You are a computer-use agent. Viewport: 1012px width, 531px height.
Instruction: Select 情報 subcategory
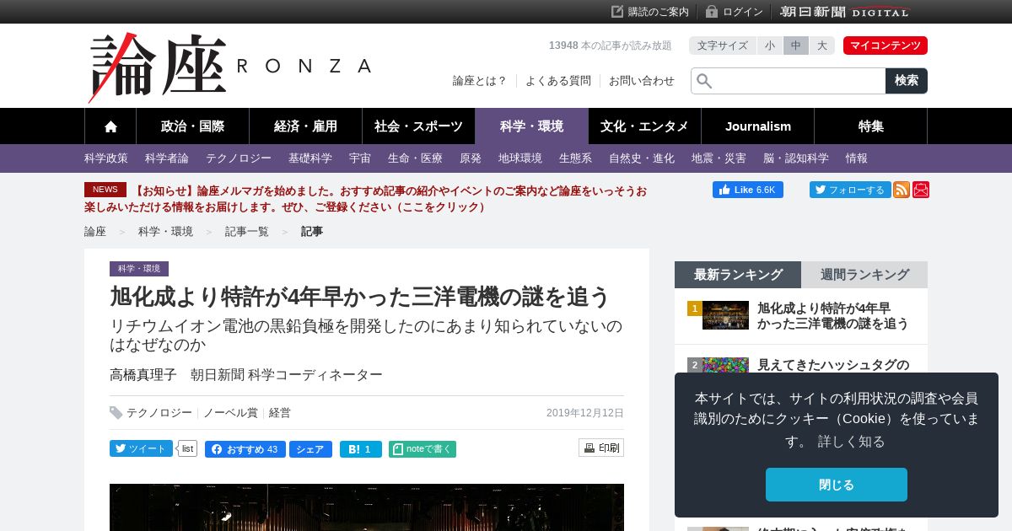point(857,158)
